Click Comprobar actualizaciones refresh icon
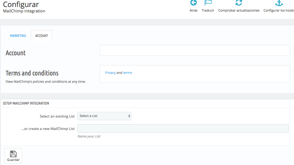Screen dimensions: 294x165 pos(239,3)
